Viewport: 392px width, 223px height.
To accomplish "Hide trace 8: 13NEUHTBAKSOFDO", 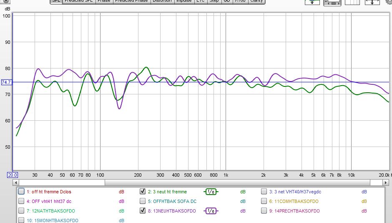I will pyautogui.click(x=143, y=210).
